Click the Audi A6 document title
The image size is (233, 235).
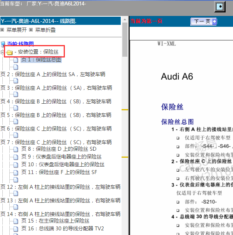177,77
